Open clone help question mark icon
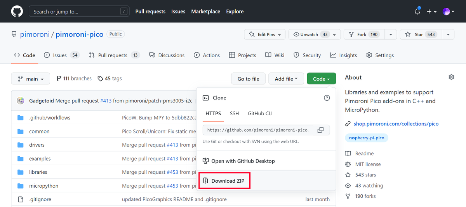 [x=327, y=98]
